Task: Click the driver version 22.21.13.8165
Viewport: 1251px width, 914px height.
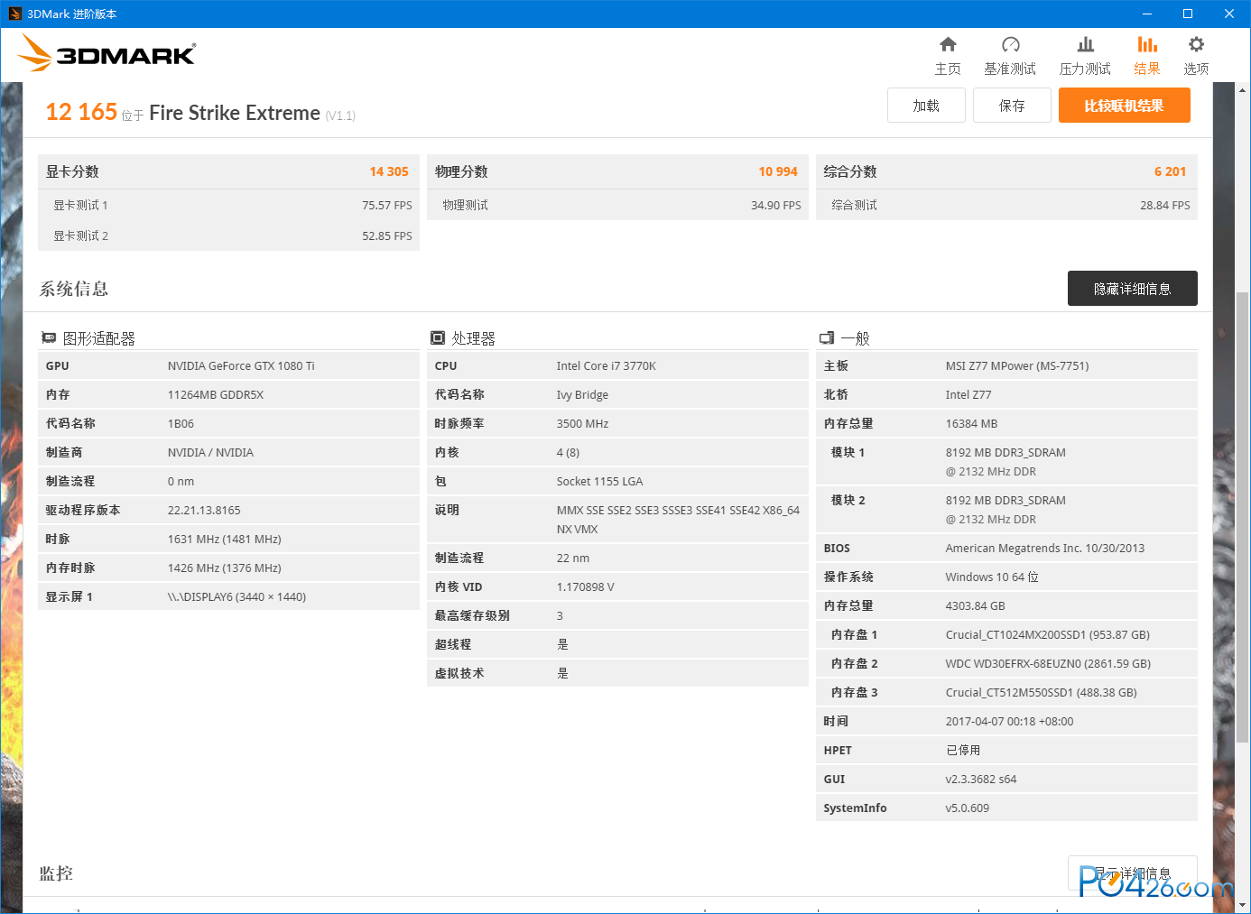Action: 204,510
